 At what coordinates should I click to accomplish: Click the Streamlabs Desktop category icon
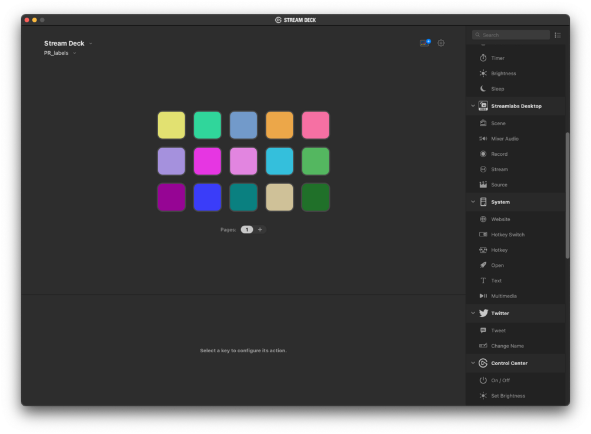click(483, 106)
